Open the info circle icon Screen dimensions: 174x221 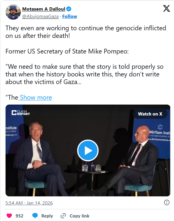(x=167, y=202)
